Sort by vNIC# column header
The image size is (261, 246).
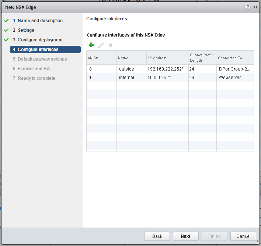coord(101,58)
